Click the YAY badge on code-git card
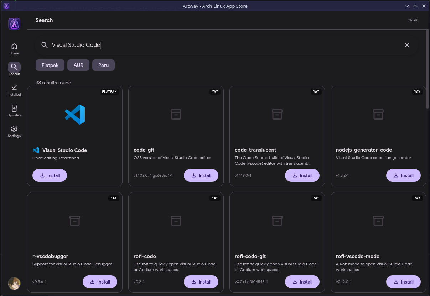Screen dimensions: 430x296 coord(215,91)
